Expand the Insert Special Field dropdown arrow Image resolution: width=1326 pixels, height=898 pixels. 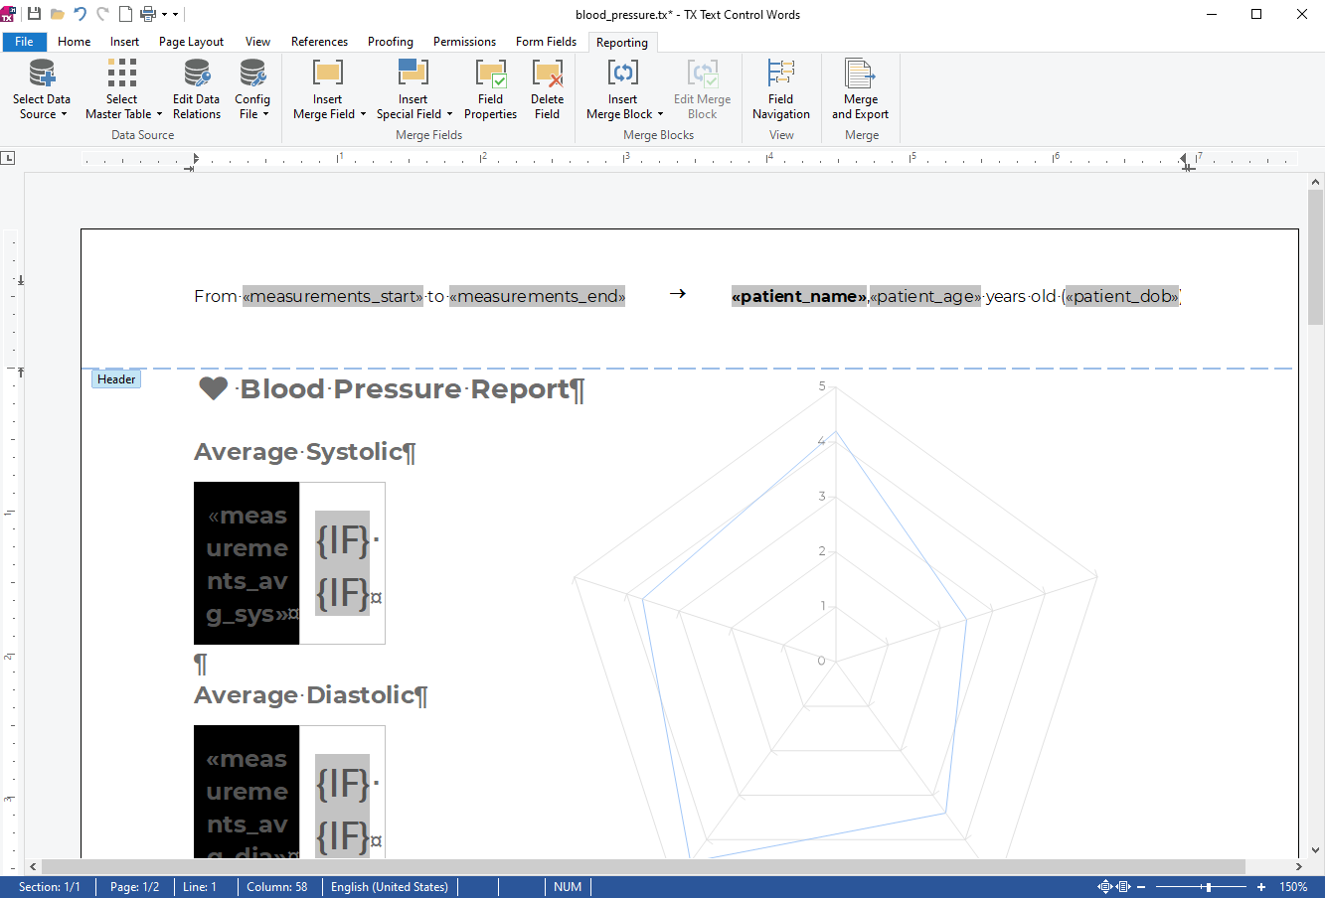pos(449,114)
